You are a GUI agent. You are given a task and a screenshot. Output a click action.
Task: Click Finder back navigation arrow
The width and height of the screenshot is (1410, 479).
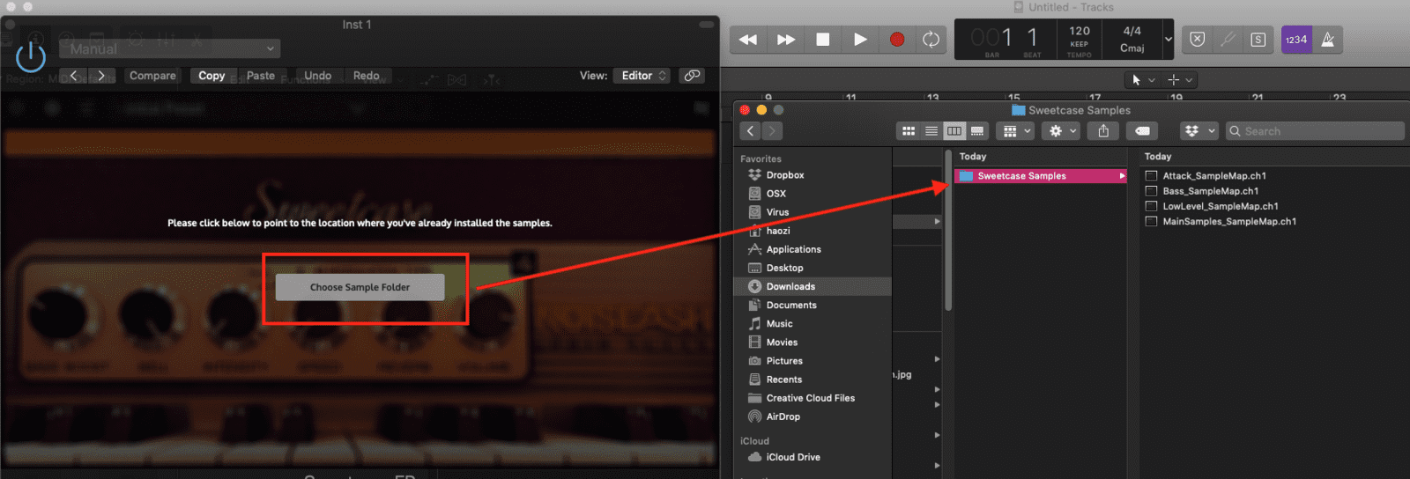[x=750, y=131]
